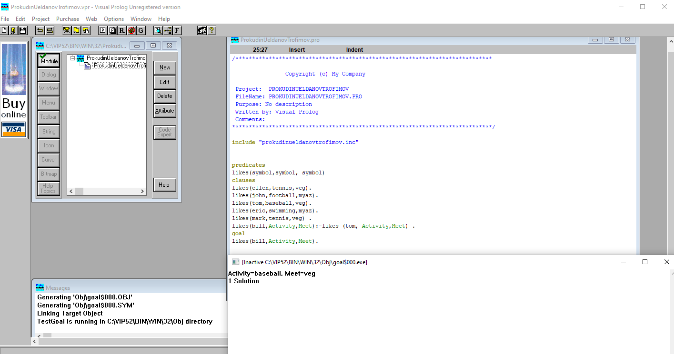Click the single-page P toolbar icon
674x354 pixels.
[x=103, y=30]
